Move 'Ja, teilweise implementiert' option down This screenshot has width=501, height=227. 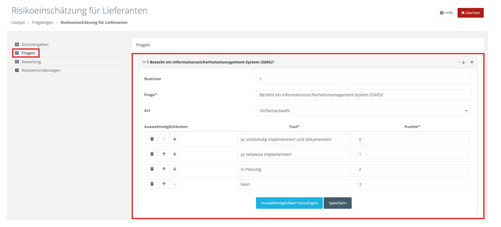click(174, 154)
